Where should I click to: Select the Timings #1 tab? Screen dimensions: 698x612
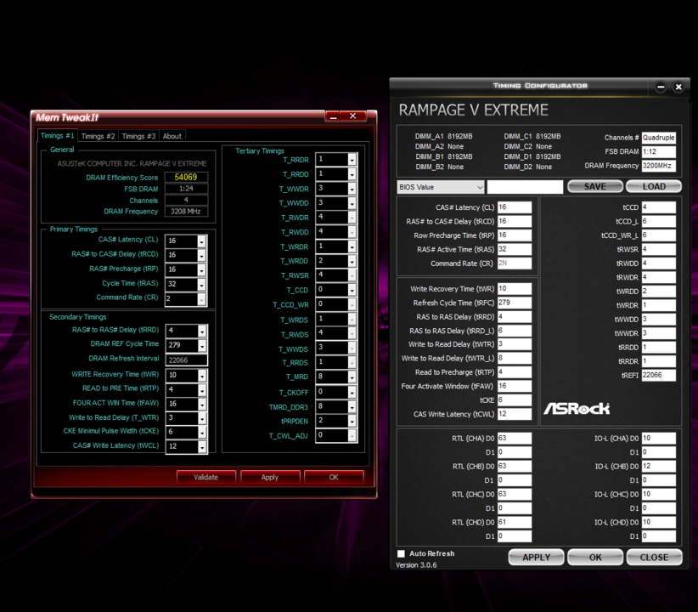[x=58, y=135]
